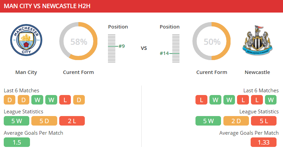Select Man City's 5 W league stat
Viewport: 283px width, 151px height.
pos(16,121)
